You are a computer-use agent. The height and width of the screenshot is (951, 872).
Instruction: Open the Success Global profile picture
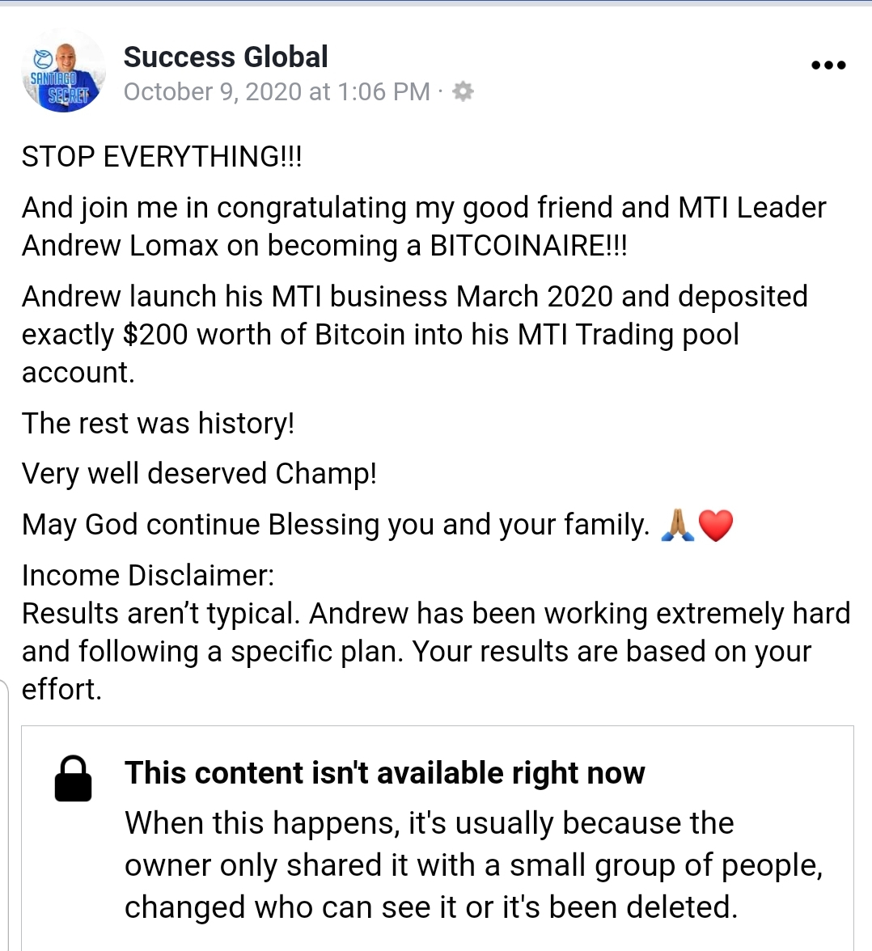point(63,71)
